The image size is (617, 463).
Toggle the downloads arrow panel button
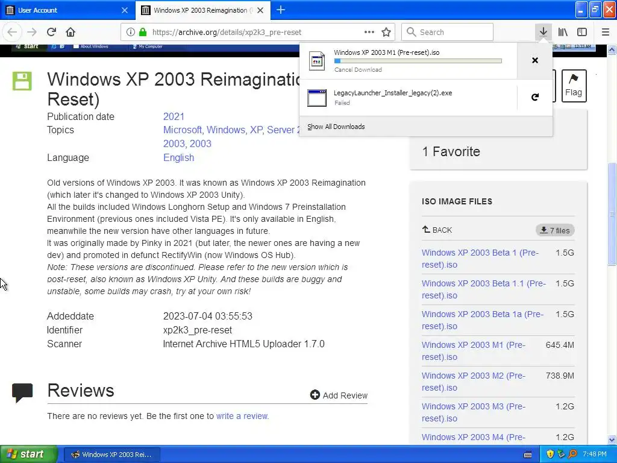[x=543, y=33]
